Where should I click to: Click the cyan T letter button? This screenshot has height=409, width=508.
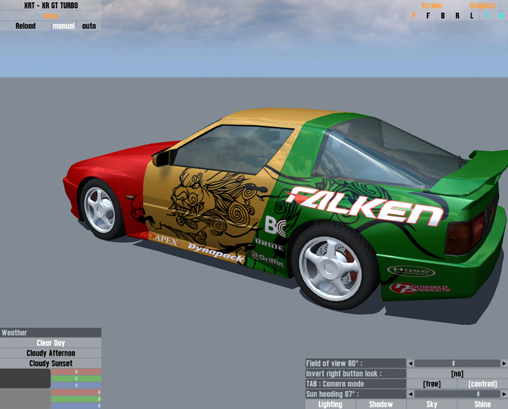(486, 15)
